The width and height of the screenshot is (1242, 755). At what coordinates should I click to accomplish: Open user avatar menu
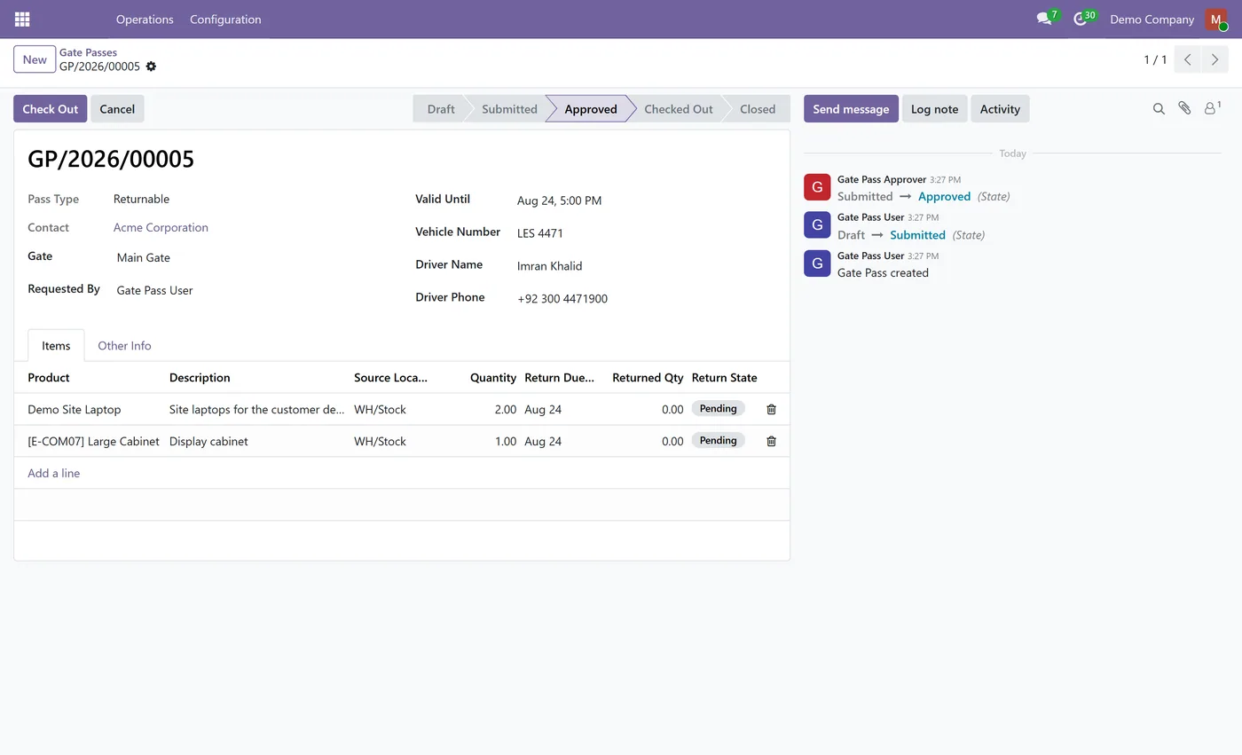pyautogui.click(x=1215, y=20)
